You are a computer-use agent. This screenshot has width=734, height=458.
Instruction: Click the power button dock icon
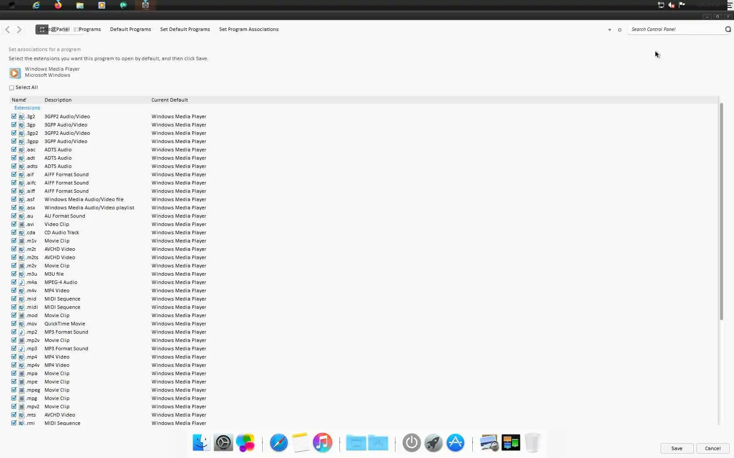tap(412, 443)
